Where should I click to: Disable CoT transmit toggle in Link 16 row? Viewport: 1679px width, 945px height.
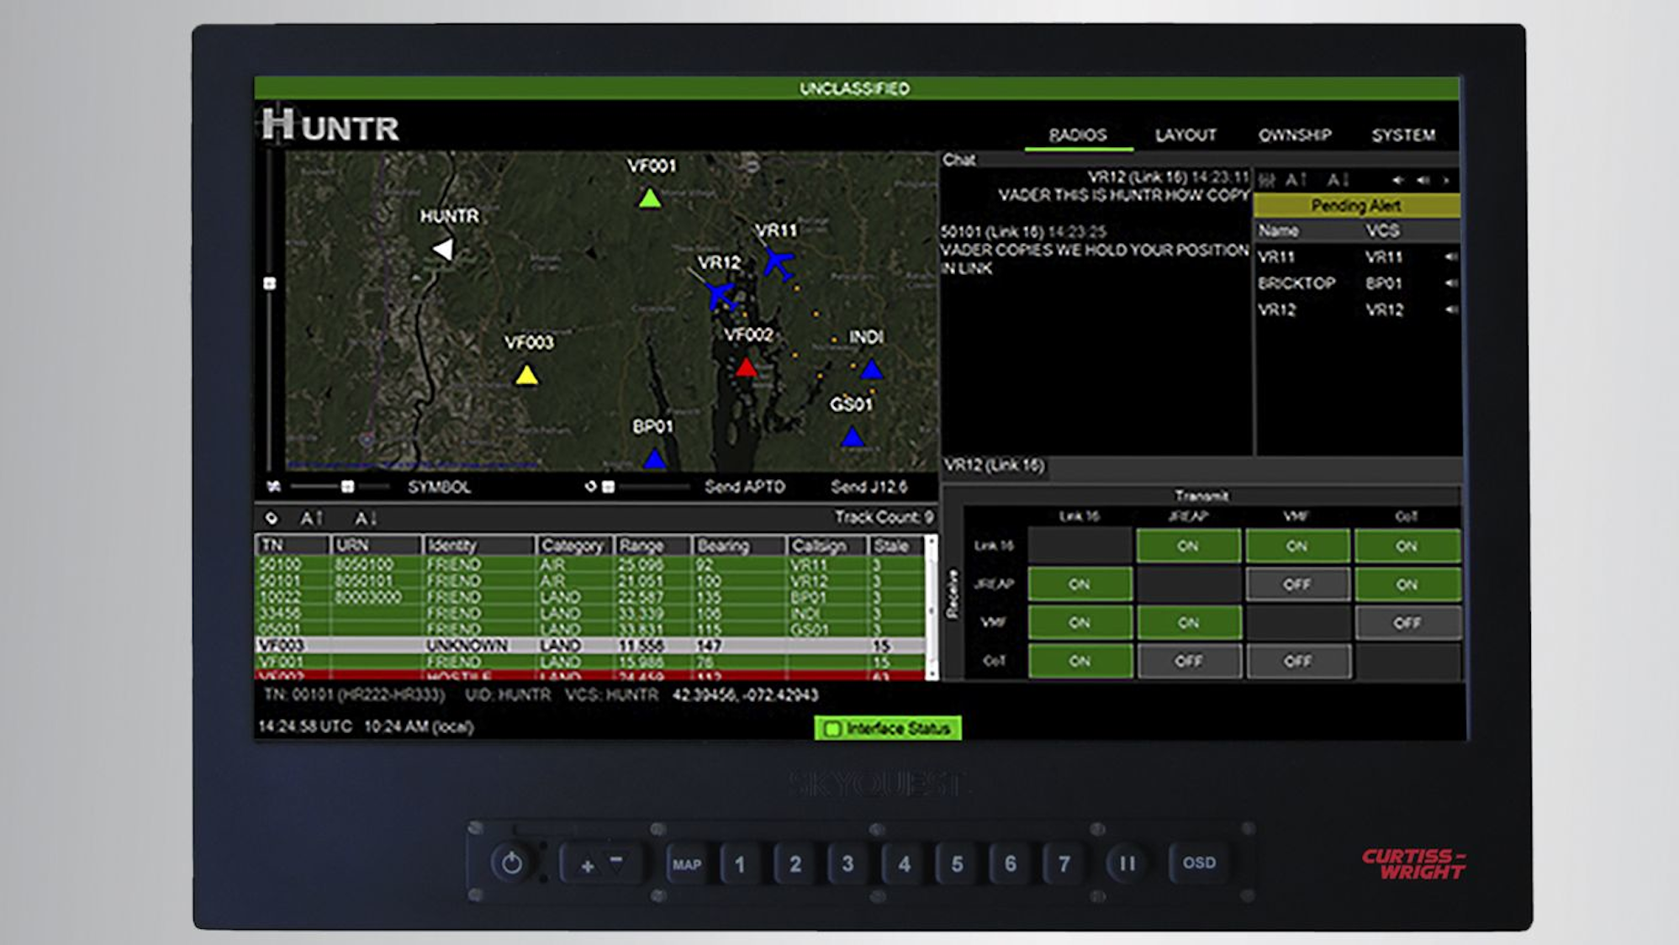(x=1407, y=546)
